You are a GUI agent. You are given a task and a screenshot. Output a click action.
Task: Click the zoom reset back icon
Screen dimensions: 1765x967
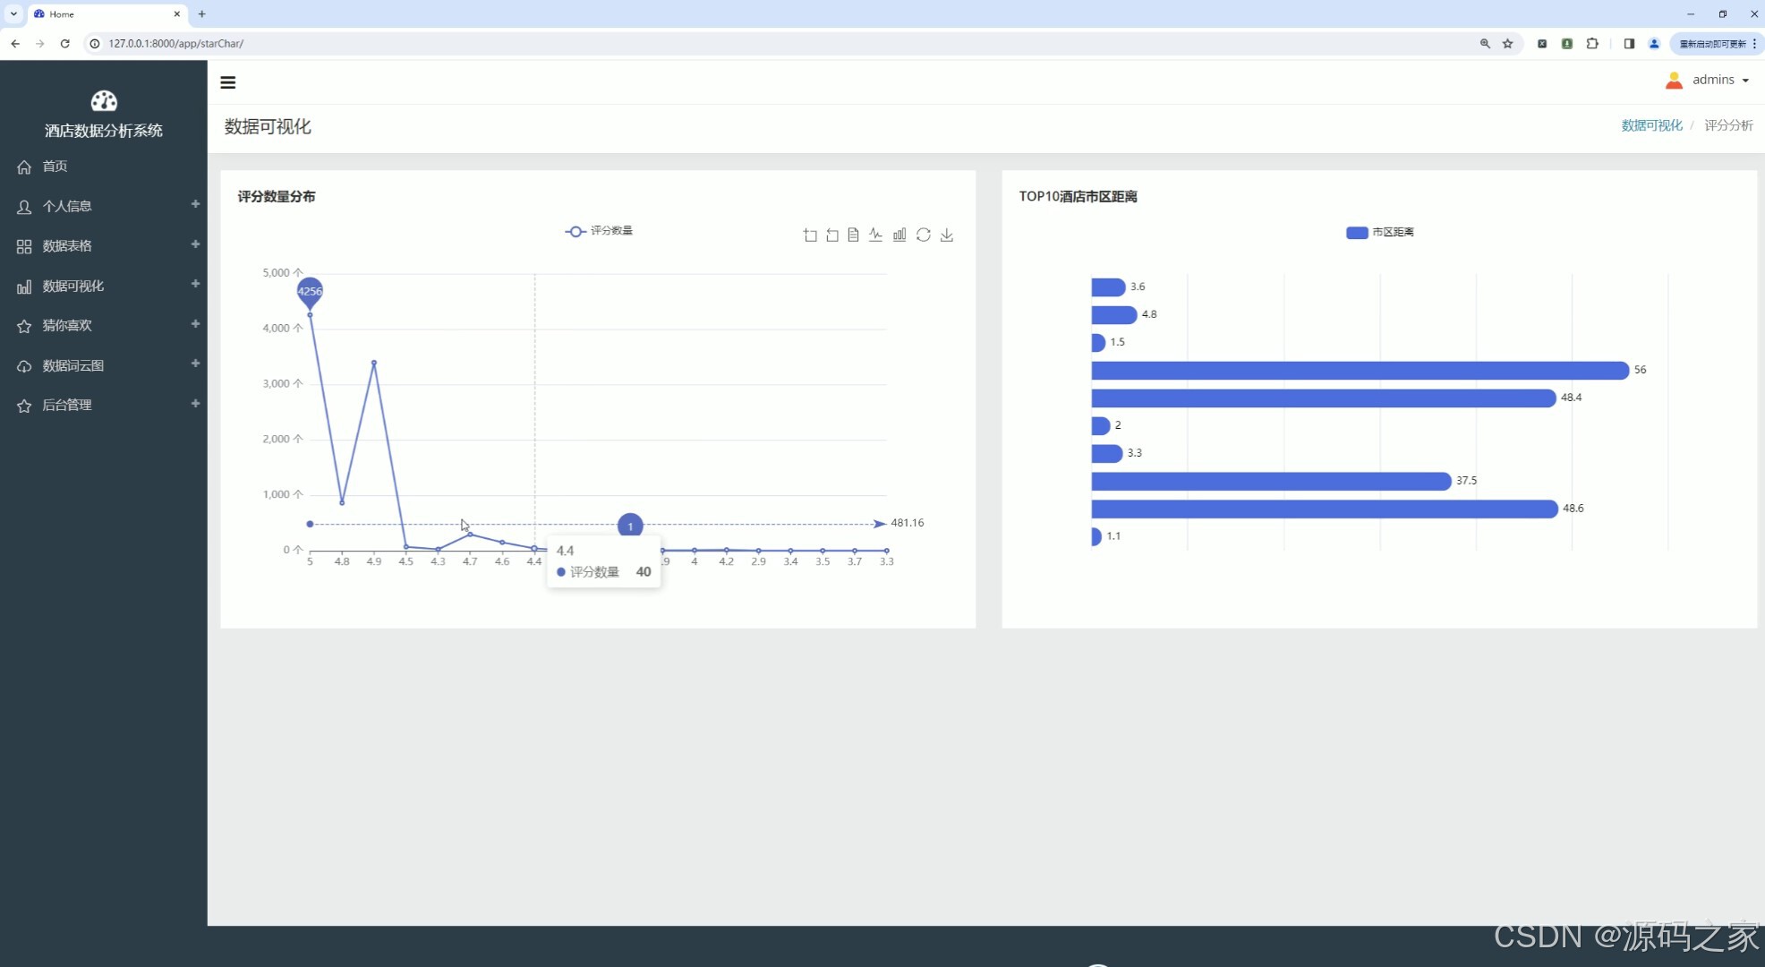point(832,235)
